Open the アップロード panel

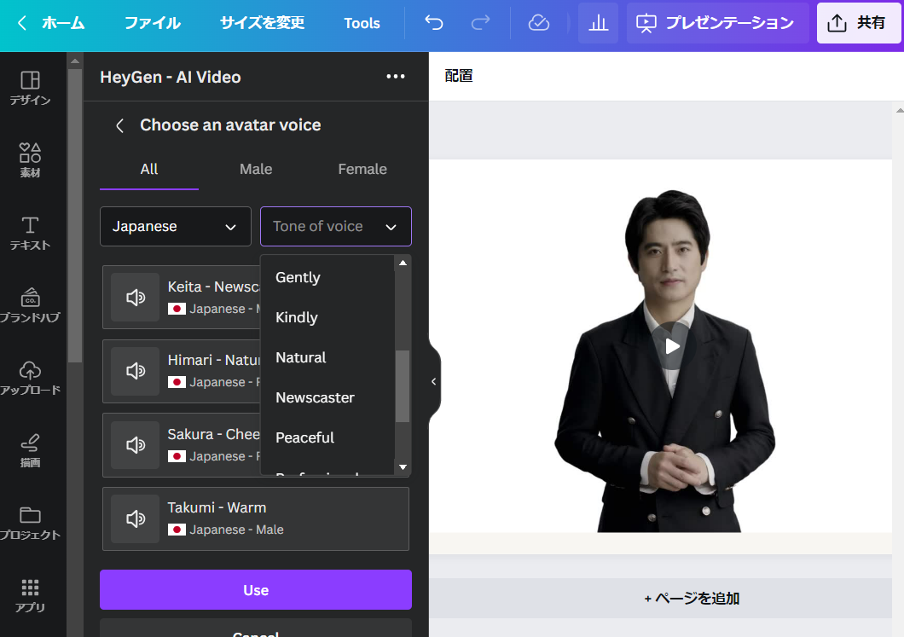[30, 378]
